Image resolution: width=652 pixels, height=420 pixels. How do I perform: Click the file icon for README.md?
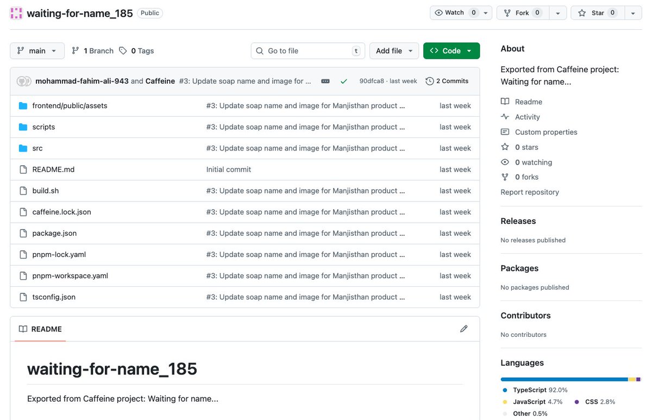(23, 170)
